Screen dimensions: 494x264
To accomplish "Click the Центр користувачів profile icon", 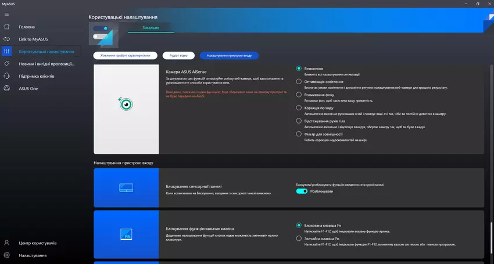I will (x=6, y=243).
